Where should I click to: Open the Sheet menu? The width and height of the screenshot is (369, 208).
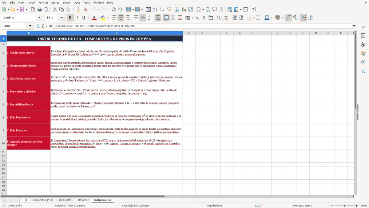pyautogui.click(x=66, y=2)
